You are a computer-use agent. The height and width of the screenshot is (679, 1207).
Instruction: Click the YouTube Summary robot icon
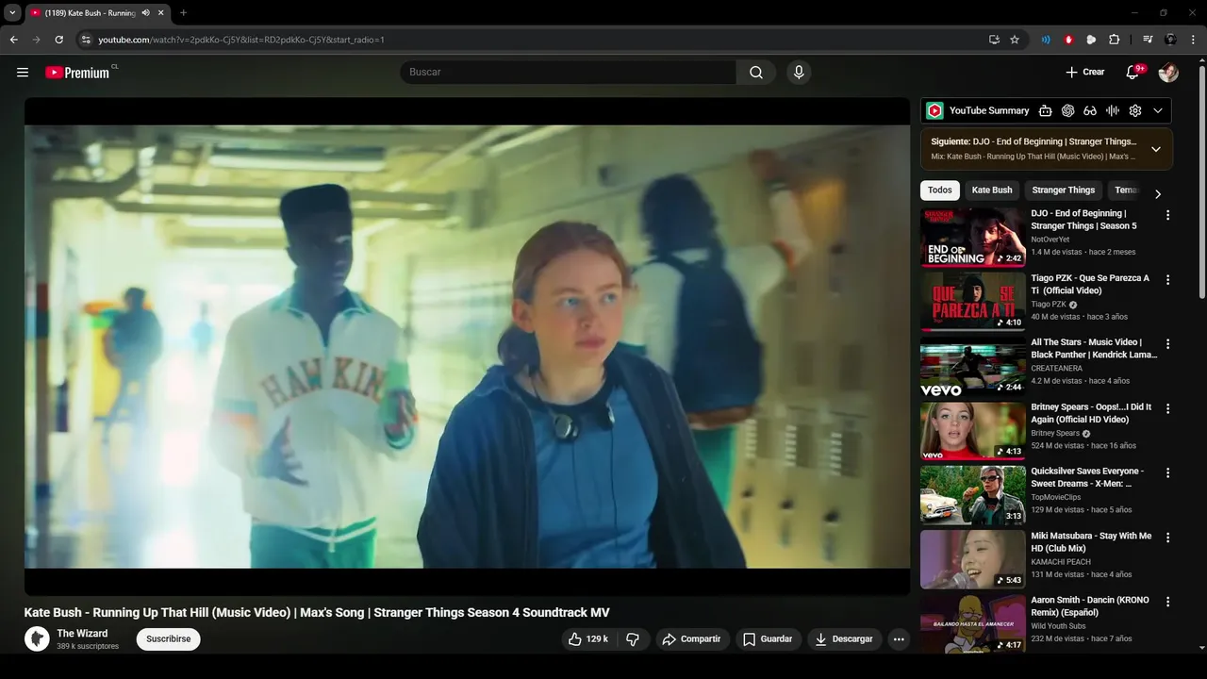pyautogui.click(x=1045, y=110)
